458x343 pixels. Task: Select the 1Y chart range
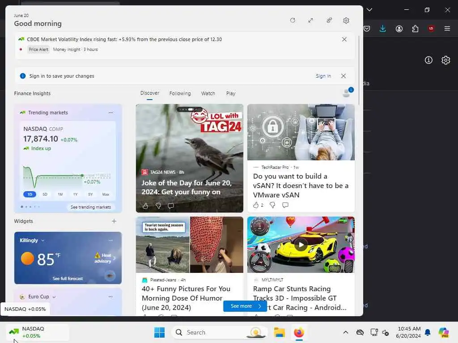[x=75, y=194]
